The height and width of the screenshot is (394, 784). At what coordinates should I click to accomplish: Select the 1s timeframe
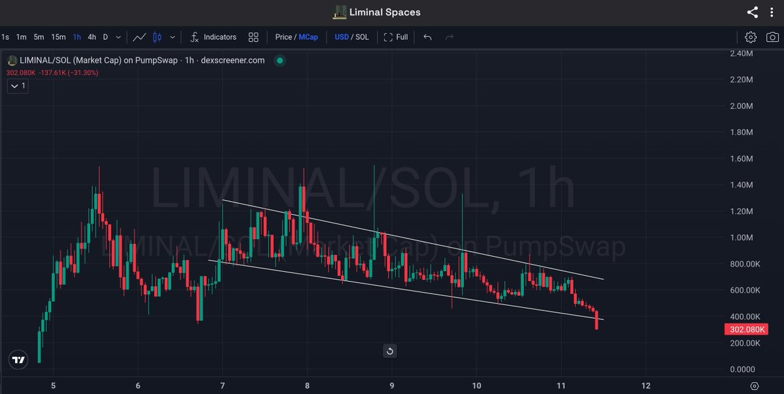pyautogui.click(x=5, y=37)
